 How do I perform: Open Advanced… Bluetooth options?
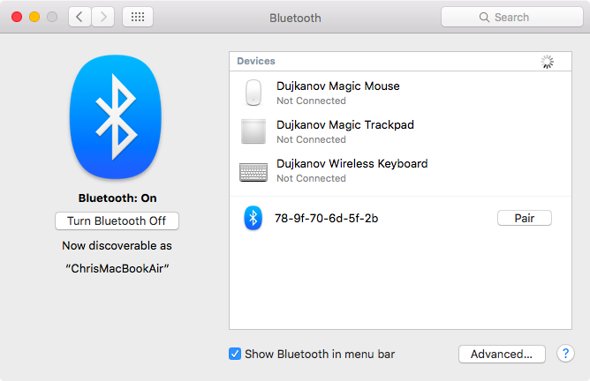coord(502,354)
